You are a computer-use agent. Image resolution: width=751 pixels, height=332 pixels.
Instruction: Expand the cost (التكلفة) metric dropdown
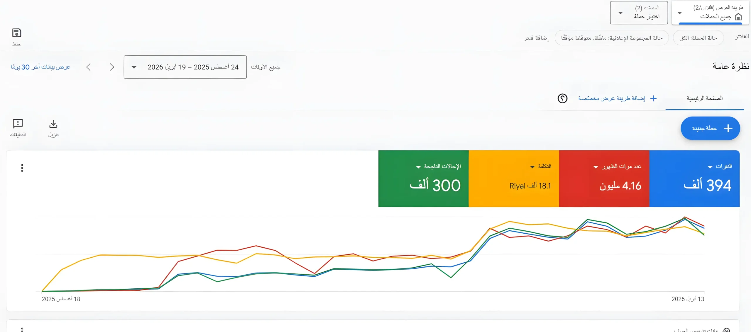(532, 167)
